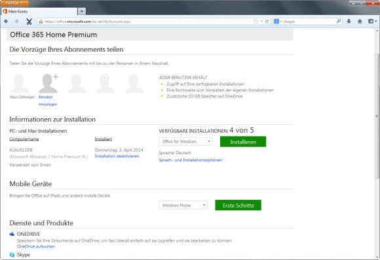Click the page vertical scrollbar

(377, 116)
